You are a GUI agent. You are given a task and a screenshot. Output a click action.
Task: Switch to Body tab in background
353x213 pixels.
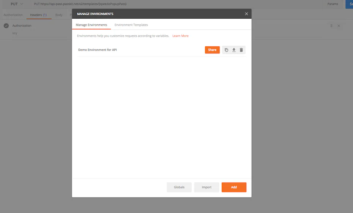click(x=59, y=15)
